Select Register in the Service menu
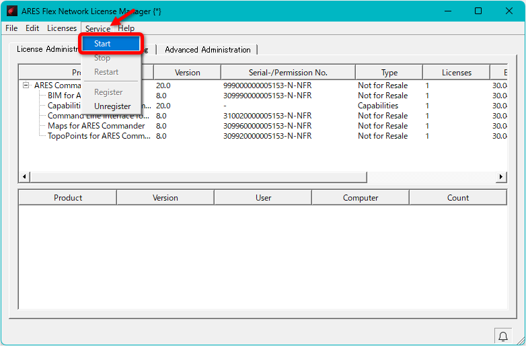 click(108, 92)
